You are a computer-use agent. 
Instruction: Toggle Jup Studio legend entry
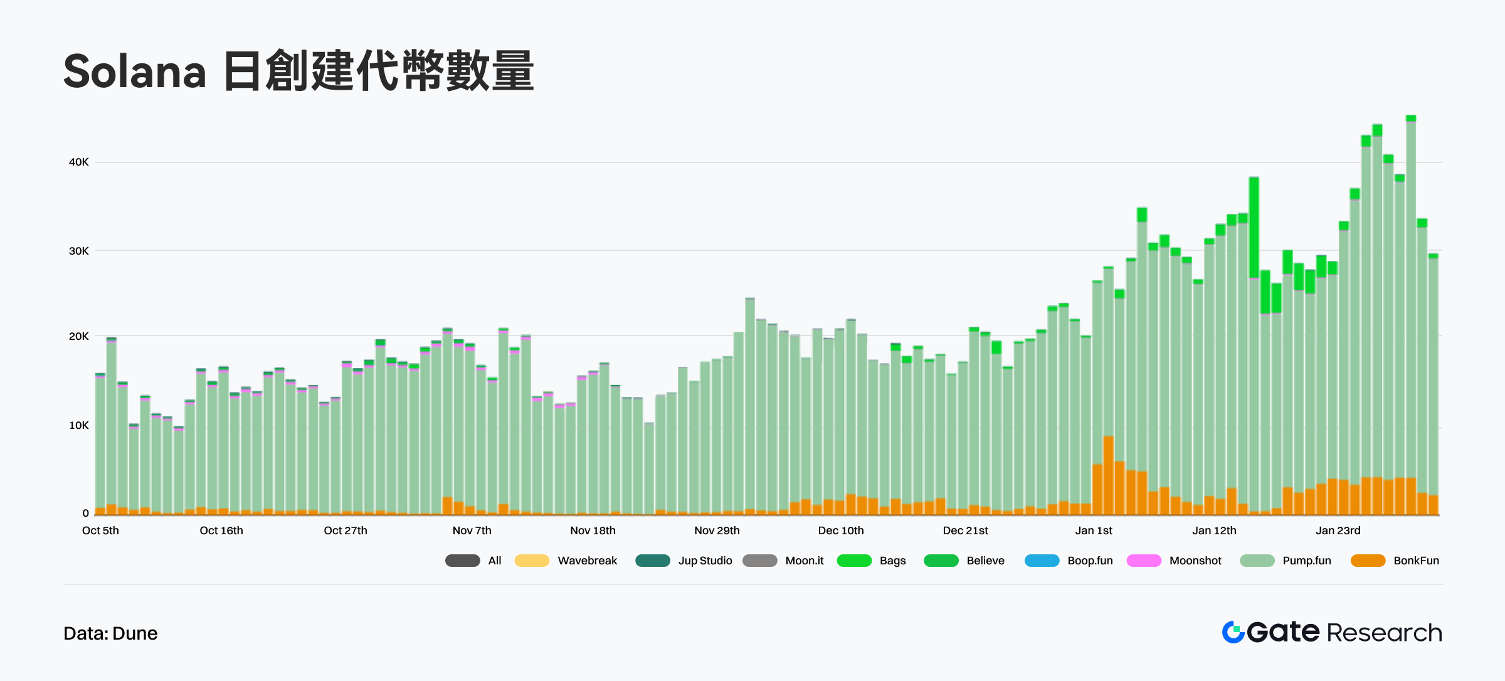point(705,561)
